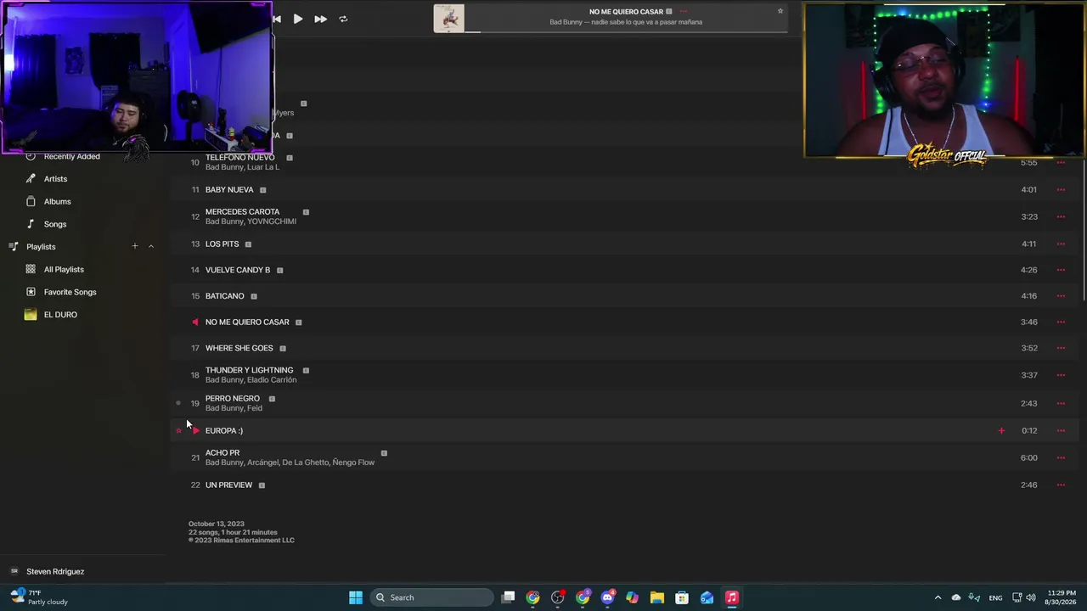Open the Artists library section
Image resolution: width=1087 pixels, height=611 pixels.
55,179
